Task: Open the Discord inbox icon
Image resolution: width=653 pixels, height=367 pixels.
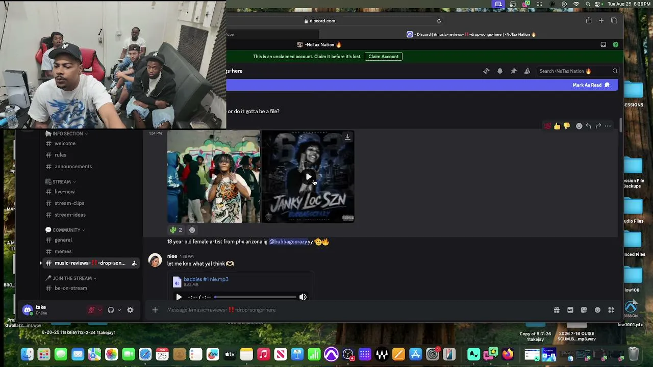Action: [603, 44]
